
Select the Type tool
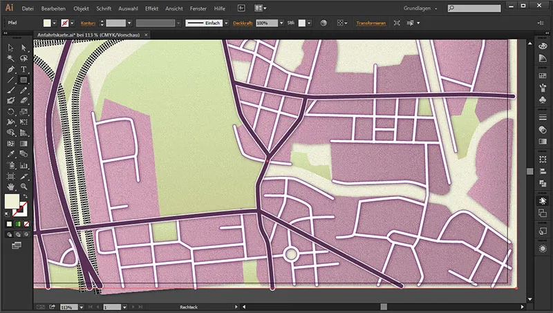[x=24, y=69]
